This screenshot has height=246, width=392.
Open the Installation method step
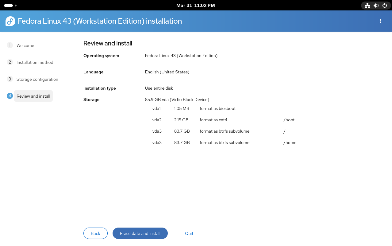[35, 62]
